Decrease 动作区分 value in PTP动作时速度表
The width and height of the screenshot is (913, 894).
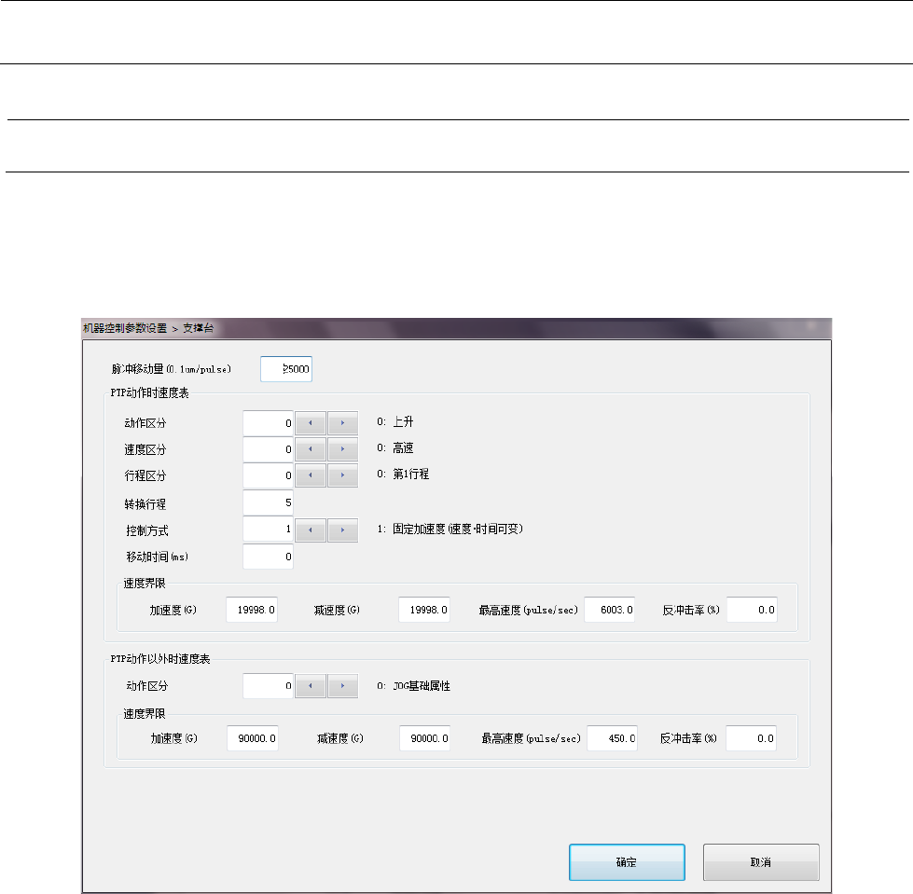[x=311, y=423]
